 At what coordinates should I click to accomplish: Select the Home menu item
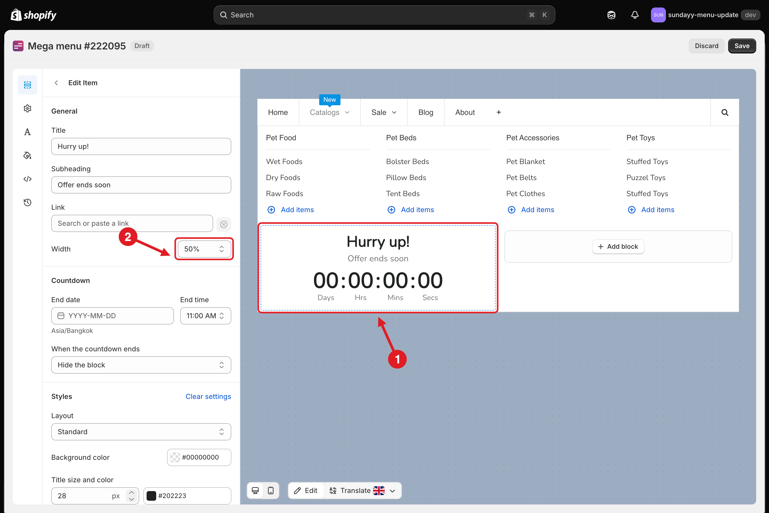tap(278, 112)
